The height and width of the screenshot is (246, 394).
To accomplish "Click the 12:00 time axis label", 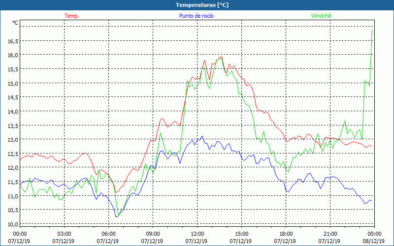I will pyautogui.click(x=197, y=234).
